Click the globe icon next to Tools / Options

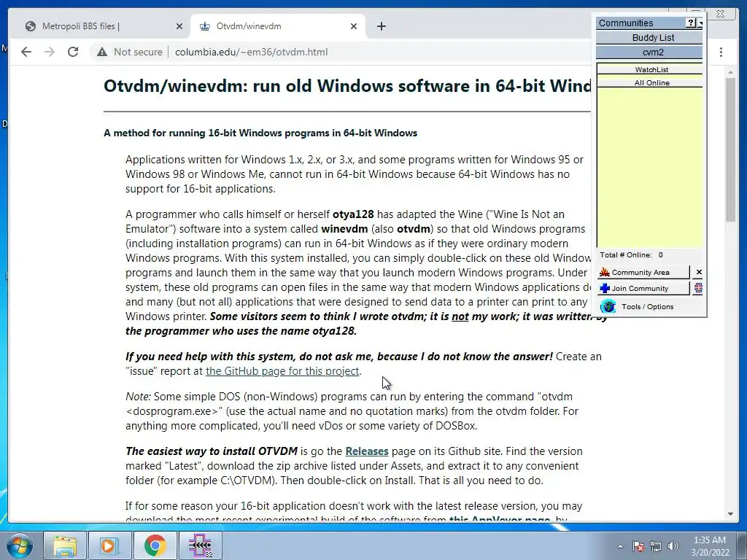pyautogui.click(x=608, y=306)
